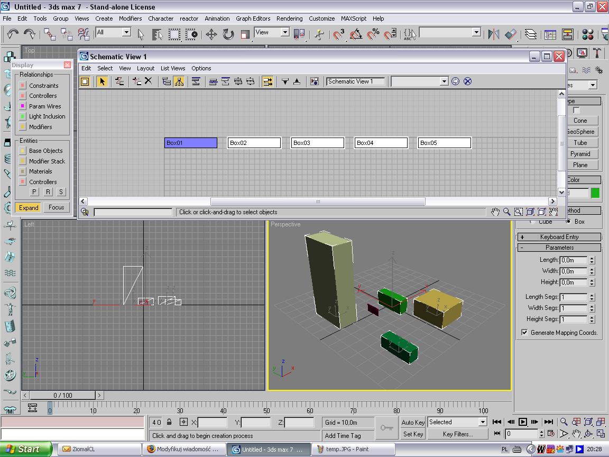
Task: Toggle Materials entity display
Action: click(23, 171)
